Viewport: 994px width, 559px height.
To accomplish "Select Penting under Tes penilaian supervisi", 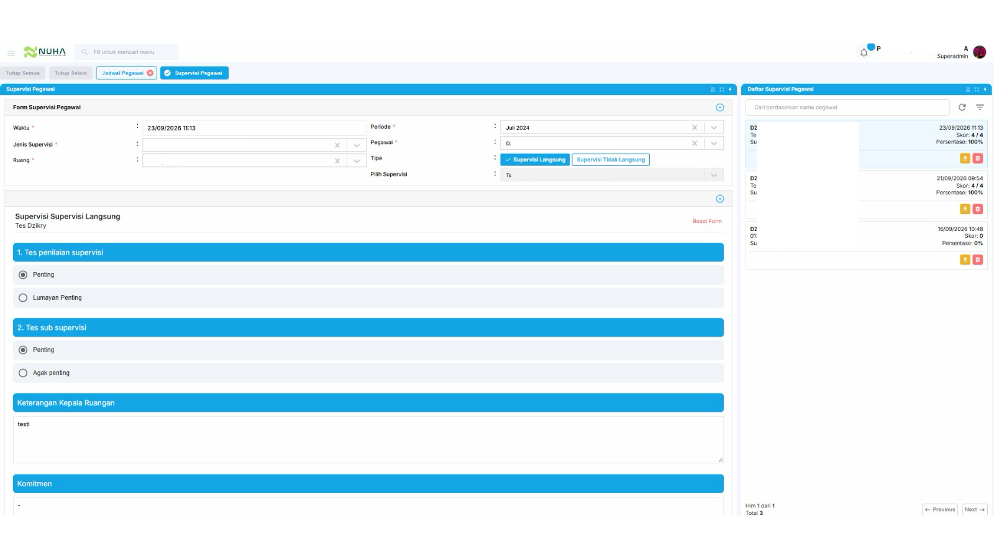I will 23,275.
